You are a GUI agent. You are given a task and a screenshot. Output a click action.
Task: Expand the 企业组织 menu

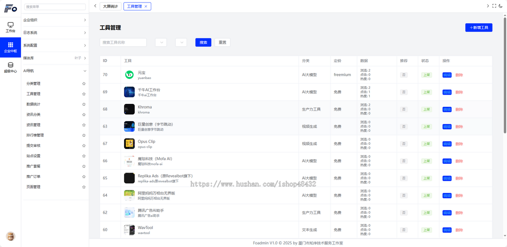55,20
